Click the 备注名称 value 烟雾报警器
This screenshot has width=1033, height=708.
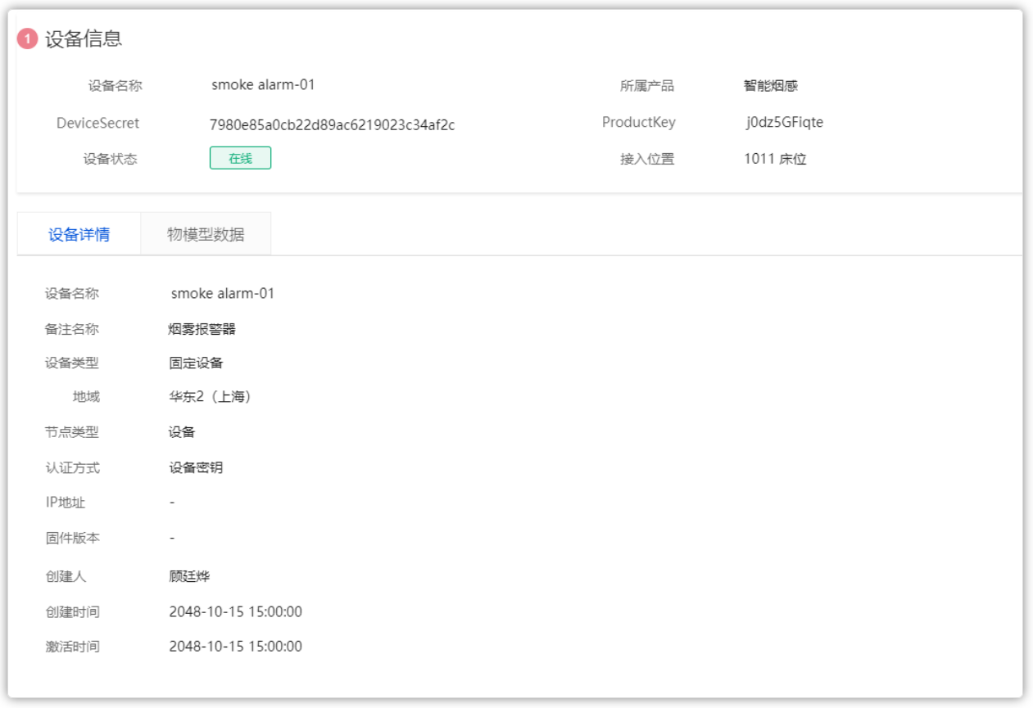pos(202,329)
